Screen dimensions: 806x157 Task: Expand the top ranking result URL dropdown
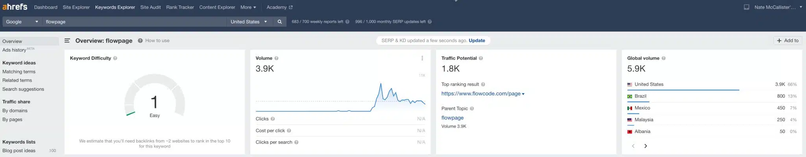click(x=523, y=94)
